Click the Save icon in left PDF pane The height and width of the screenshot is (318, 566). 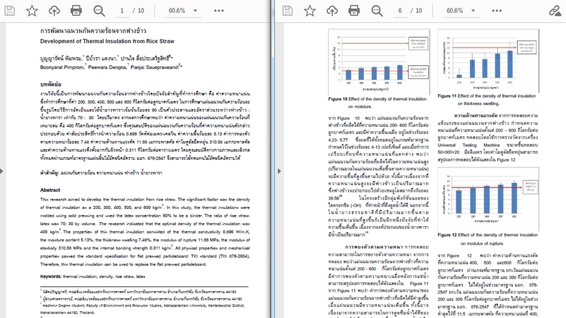(10, 11)
